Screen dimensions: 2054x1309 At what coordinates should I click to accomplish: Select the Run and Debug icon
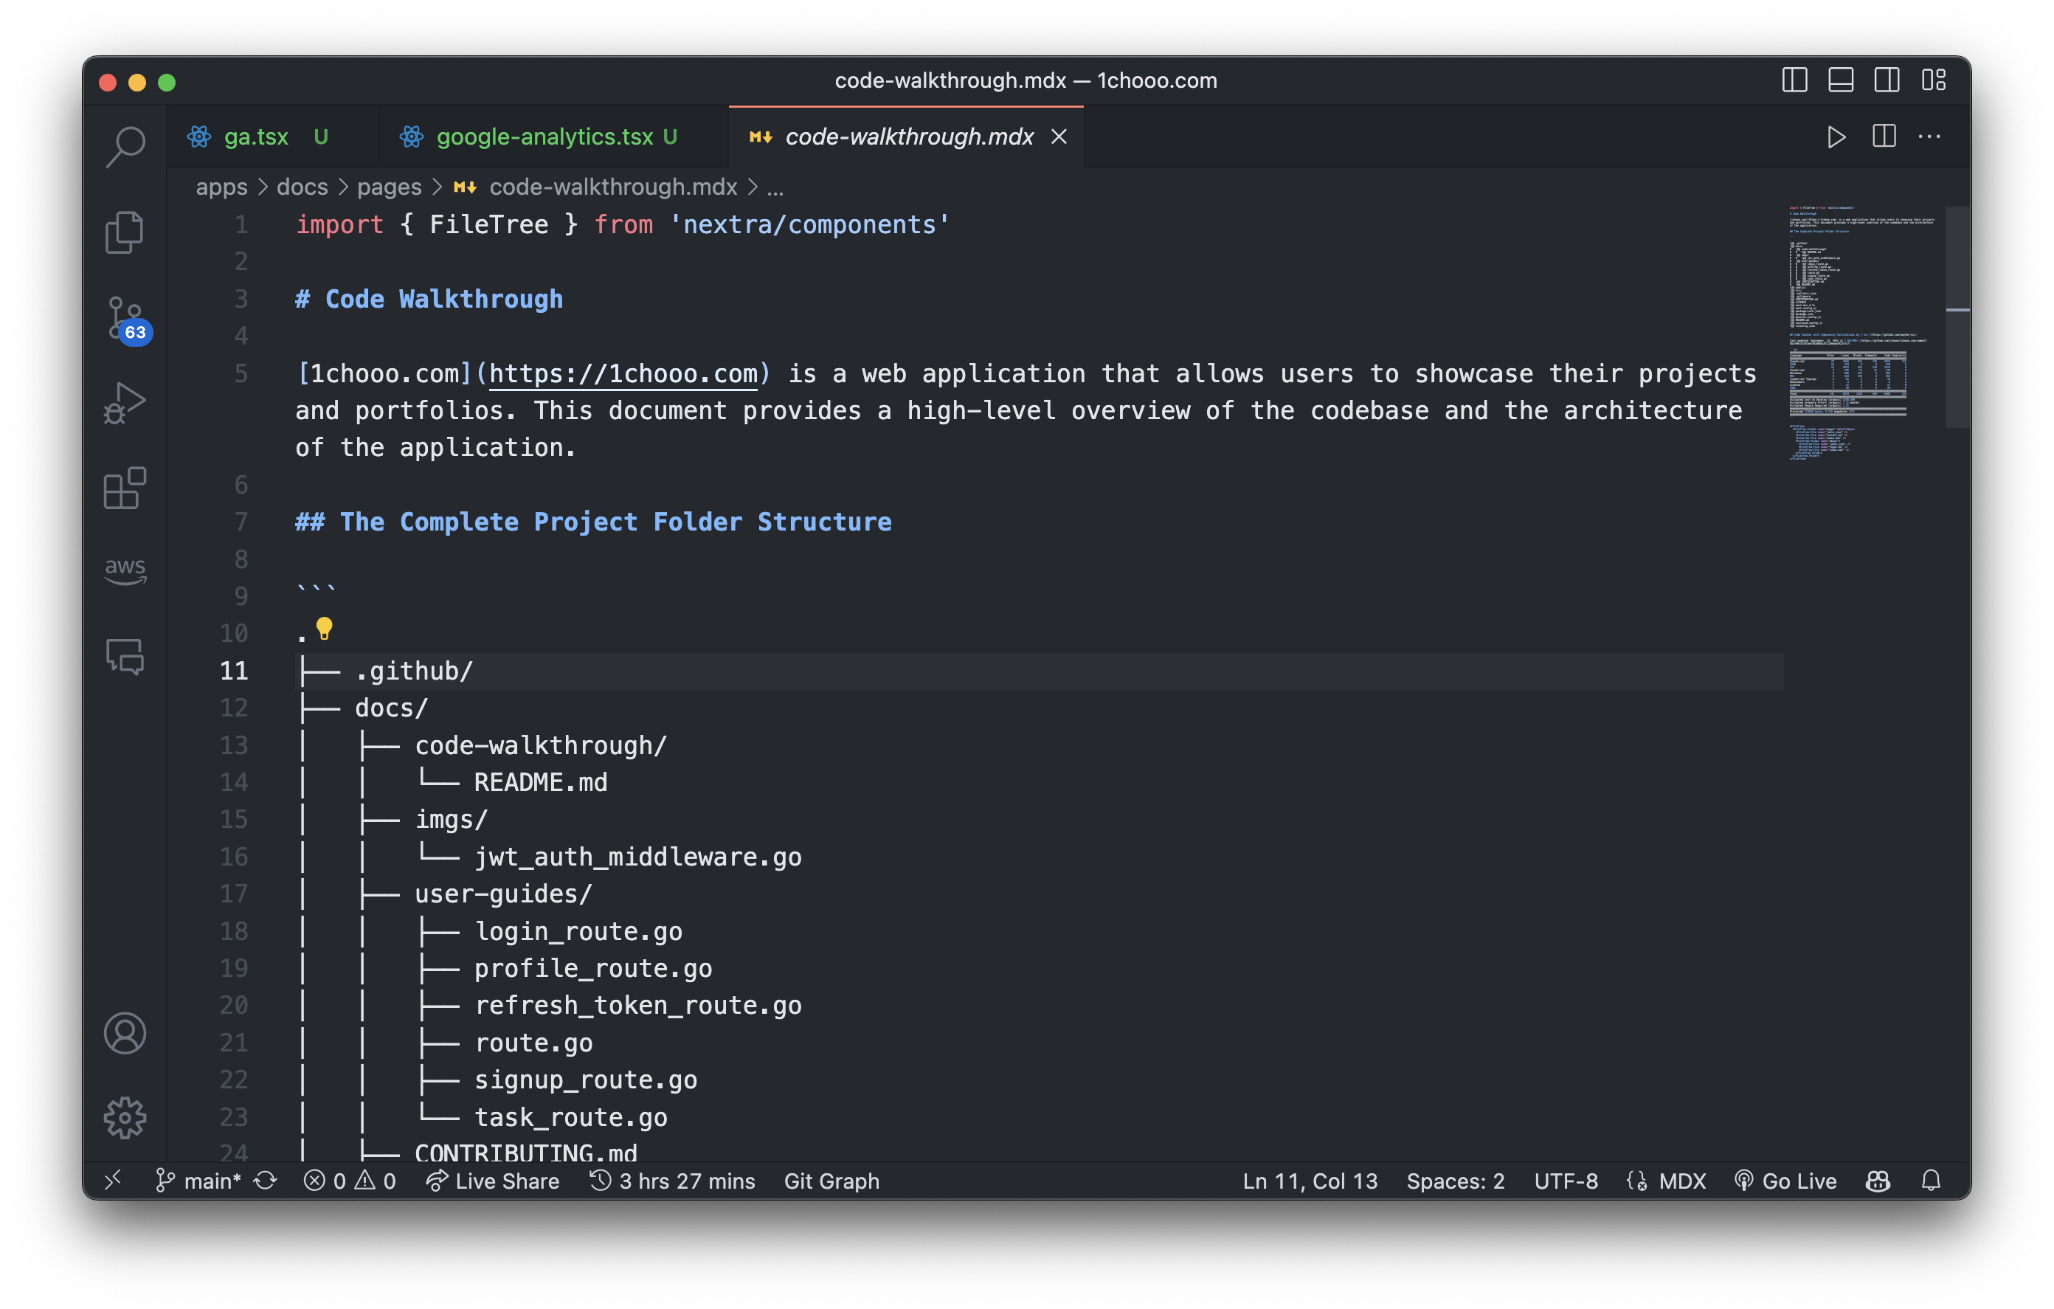(125, 401)
